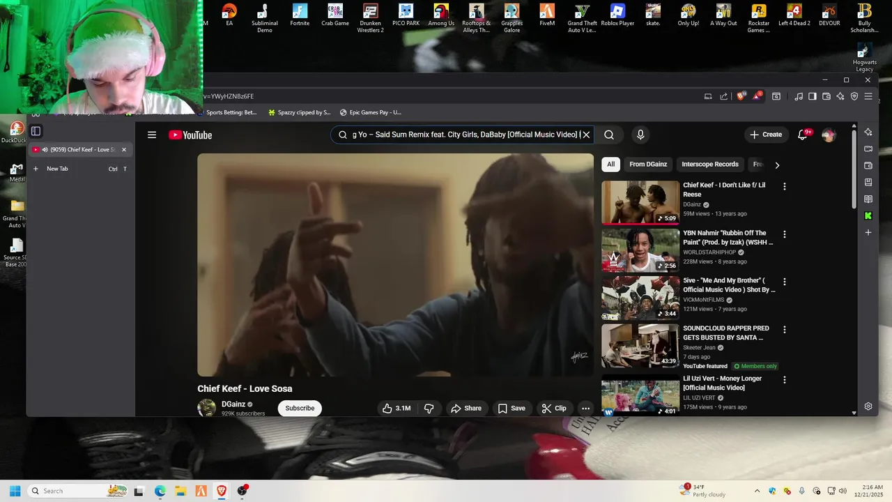892x502 pixels.
Task: Open Epic Games Pay bookmark
Action: tap(370, 112)
